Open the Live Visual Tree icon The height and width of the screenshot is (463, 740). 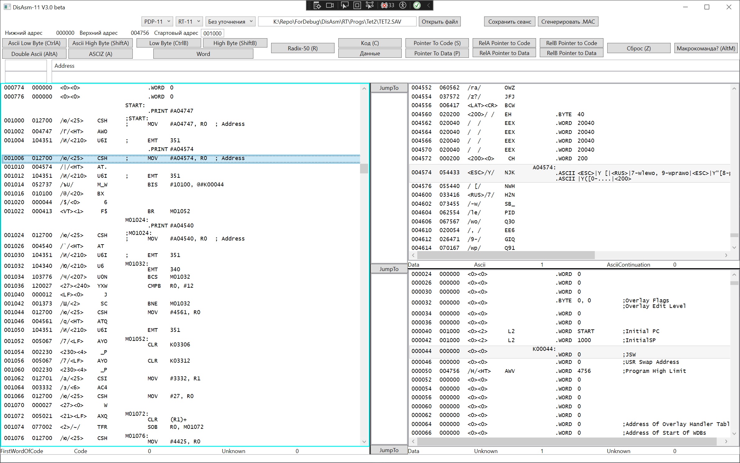tap(317, 5)
